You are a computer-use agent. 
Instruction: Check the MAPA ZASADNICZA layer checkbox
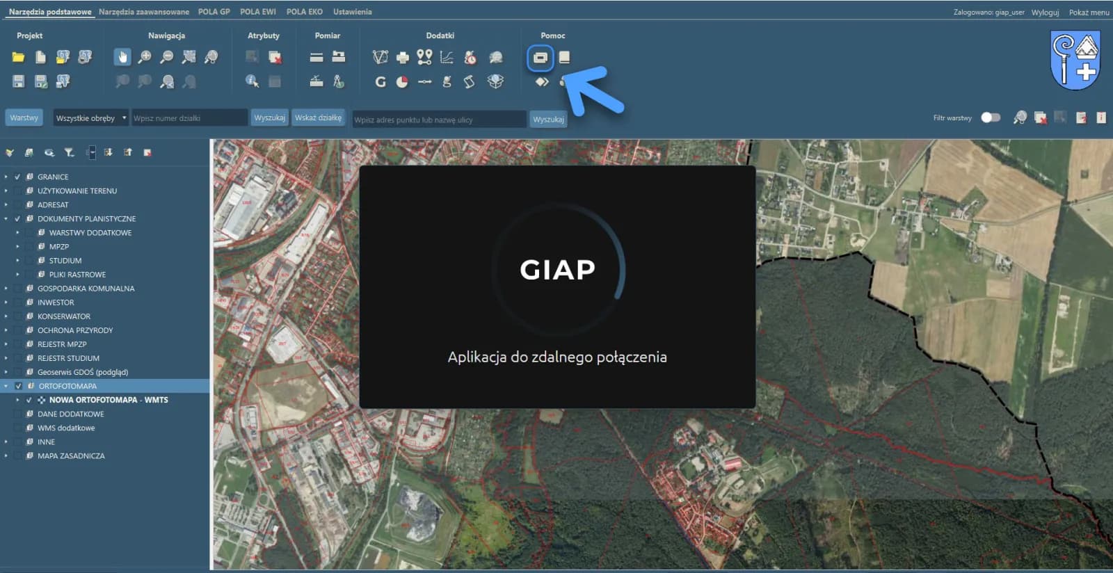click(18, 455)
